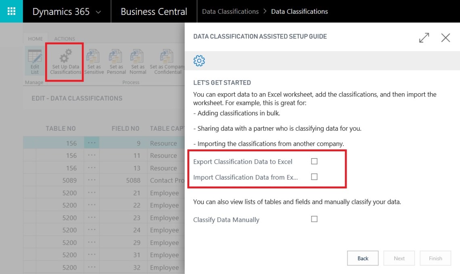Tick the Classify Data Manually checkbox

(314, 219)
